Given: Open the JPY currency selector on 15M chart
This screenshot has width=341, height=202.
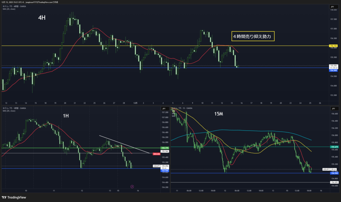Looking at the screenshot, I should point(332,108).
